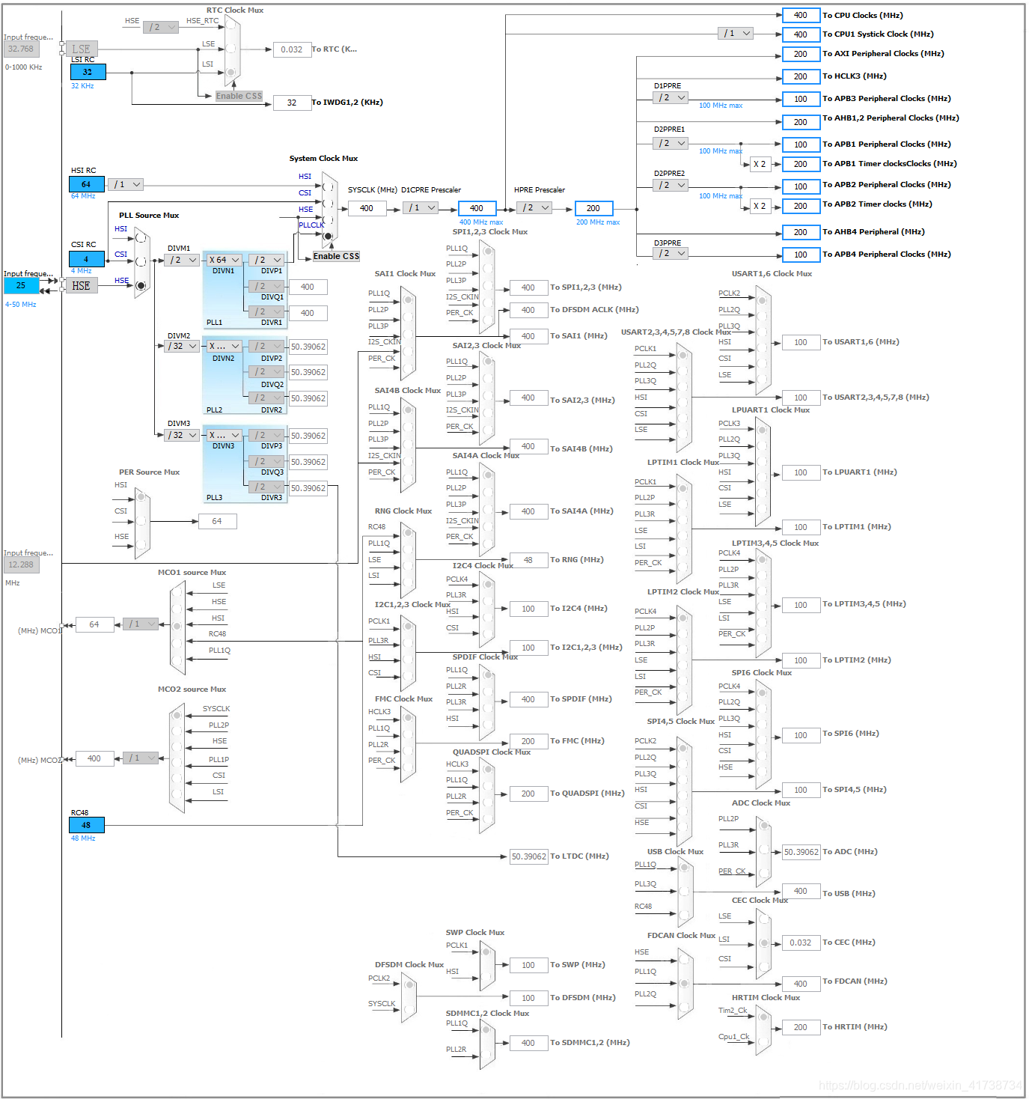The width and height of the screenshot is (1029, 1099).
Task: Click the MCO1 output value 64
Action: pos(94,624)
